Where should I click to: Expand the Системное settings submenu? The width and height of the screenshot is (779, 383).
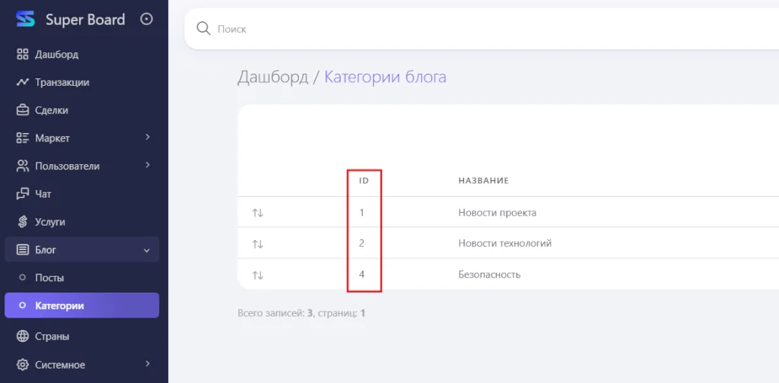148,364
